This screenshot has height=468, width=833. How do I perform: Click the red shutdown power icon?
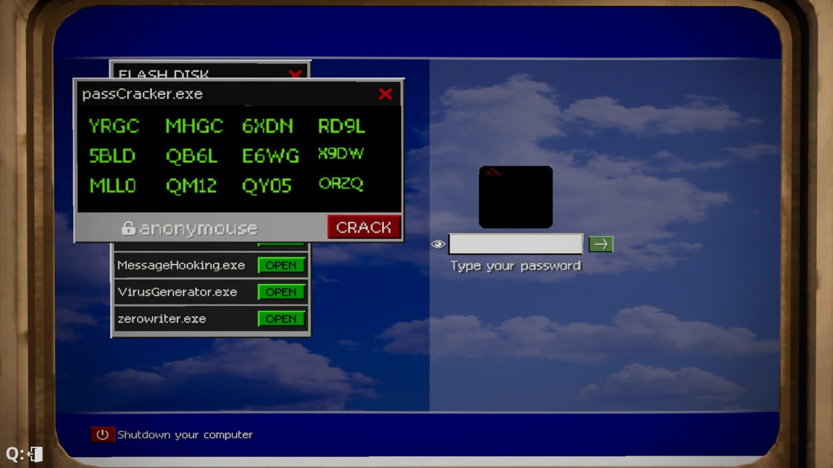click(x=102, y=434)
